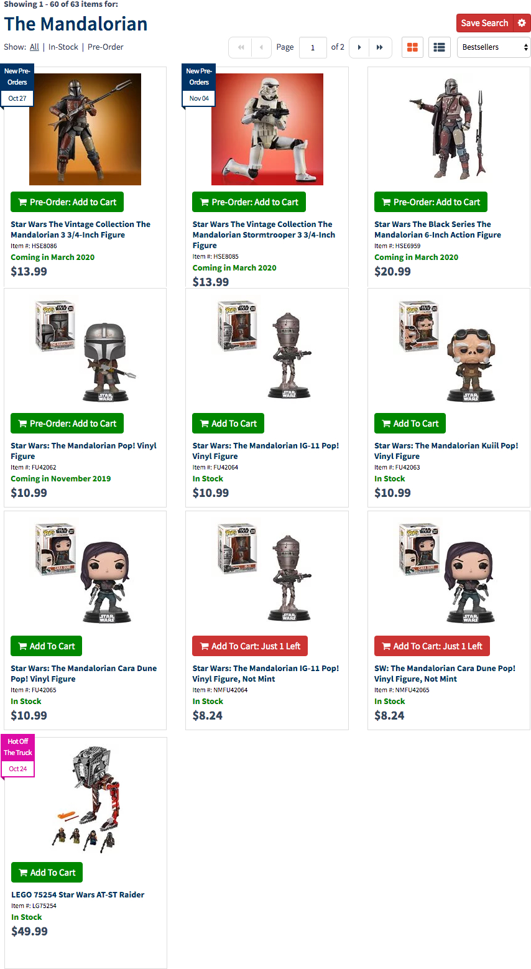Viewport: 531px width, 969px height.
Task: Show All items filter
Action: 34,47
